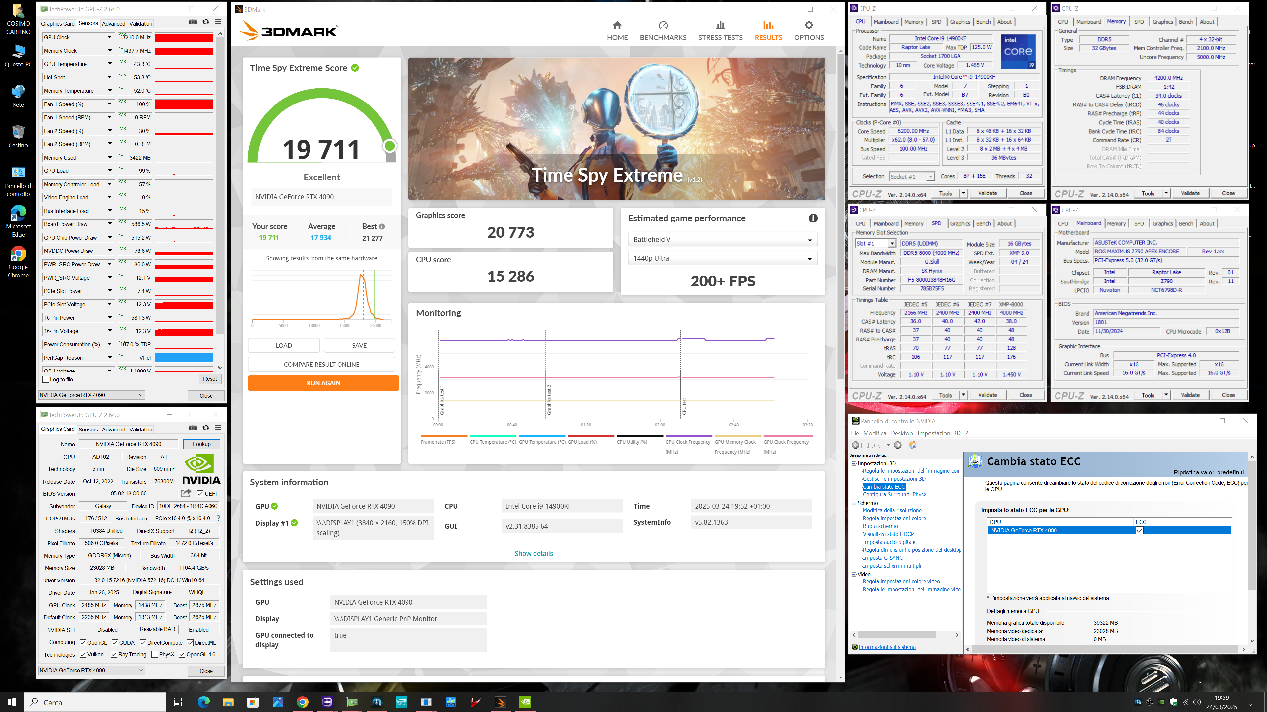Click forward arrow in NVIDIA Control Panel toolbar
This screenshot has height=712, width=1267.
897,445
